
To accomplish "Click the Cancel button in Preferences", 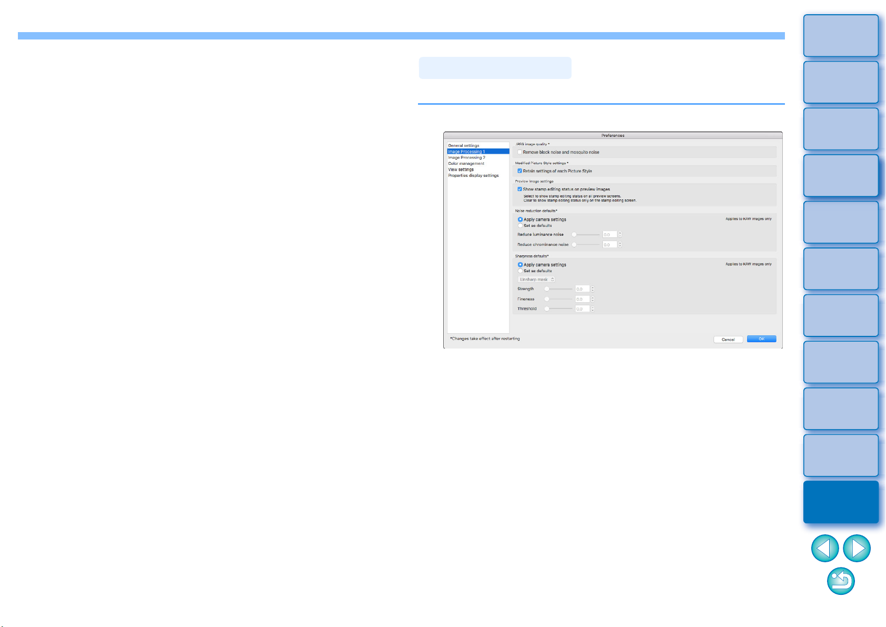I will (x=728, y=340).
